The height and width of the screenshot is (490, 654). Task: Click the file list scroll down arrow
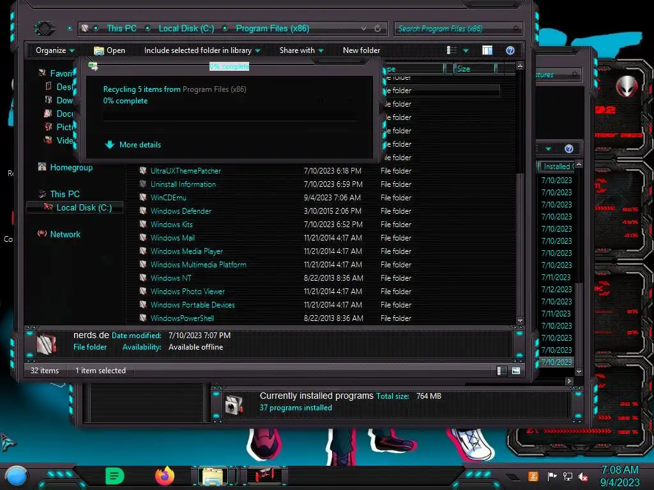click(520, 320)
